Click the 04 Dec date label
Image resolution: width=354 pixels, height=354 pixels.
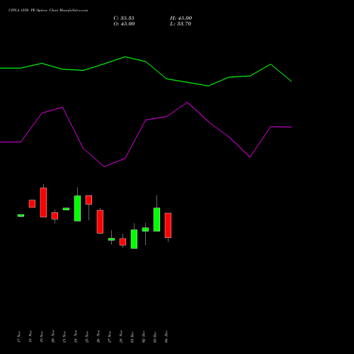[166, 336]
